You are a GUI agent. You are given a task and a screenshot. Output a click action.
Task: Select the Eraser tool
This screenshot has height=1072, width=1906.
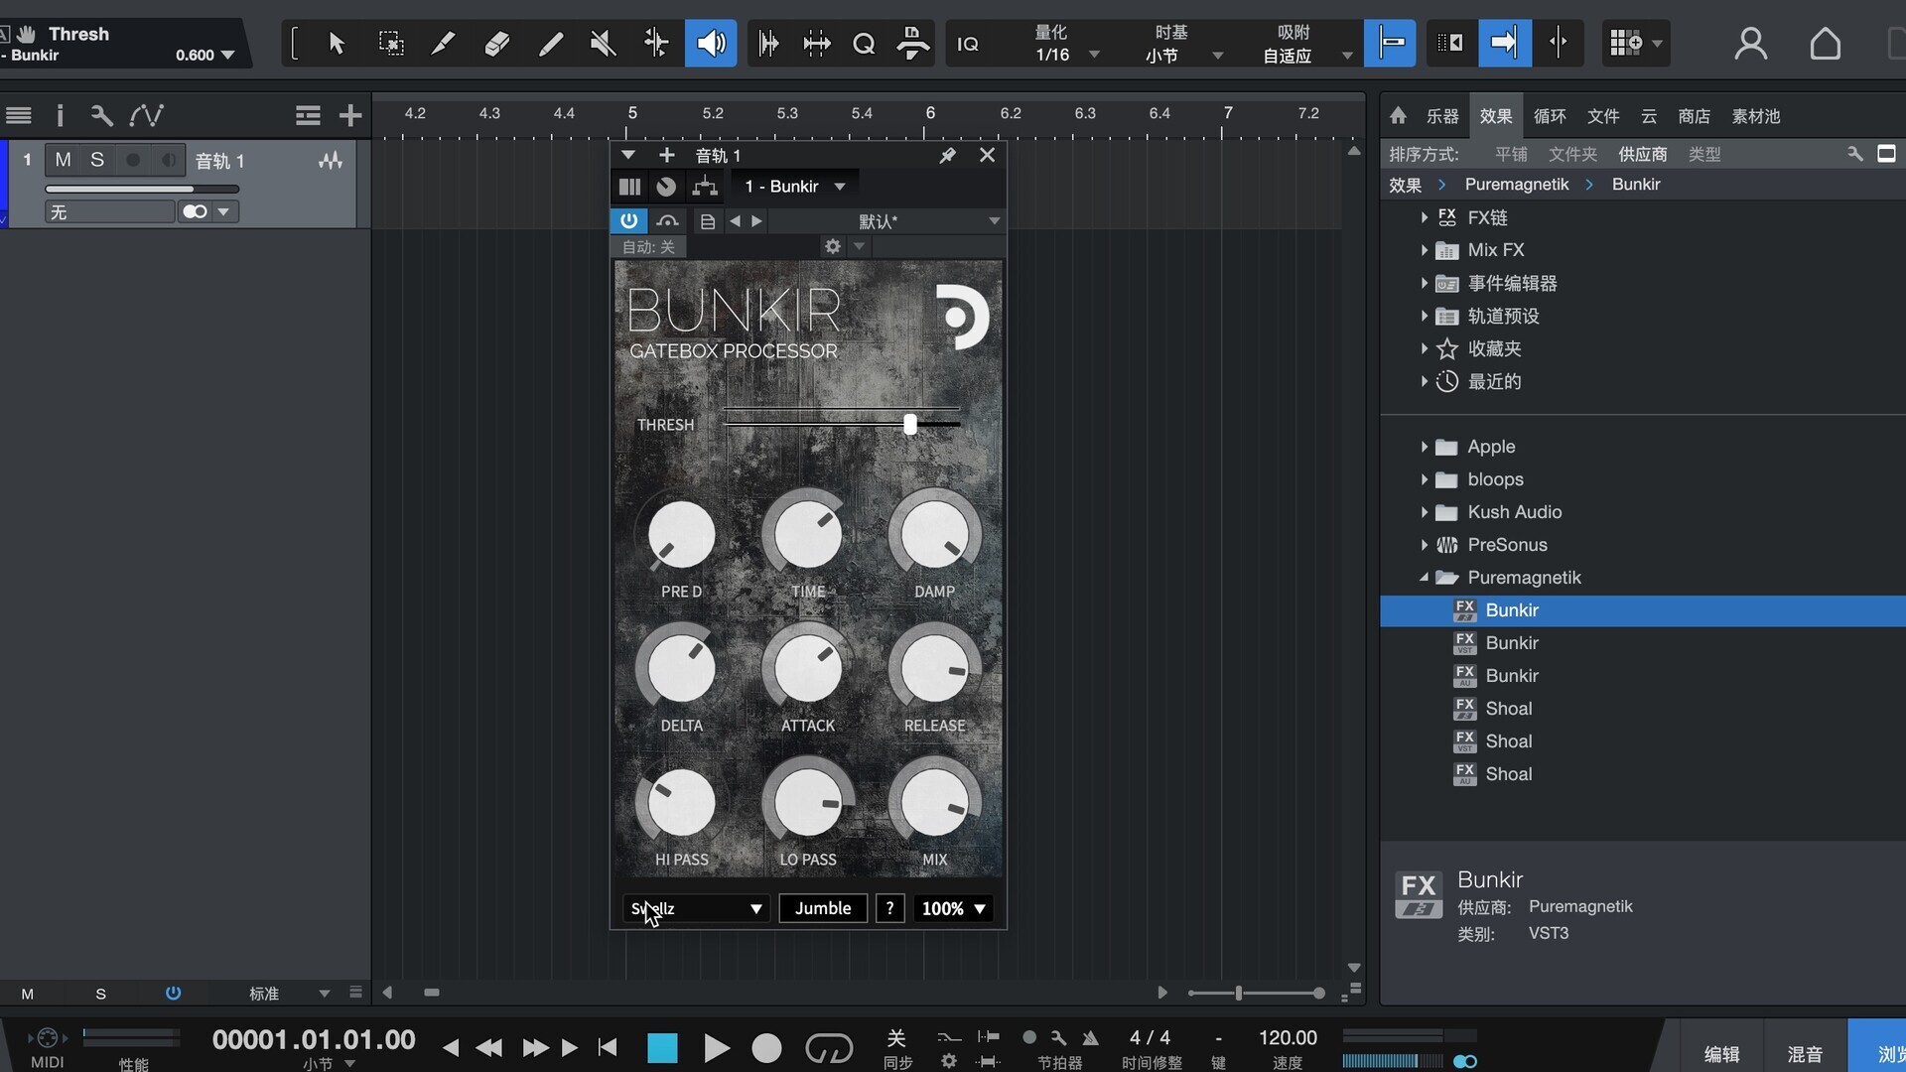click(x=496, y=43)
